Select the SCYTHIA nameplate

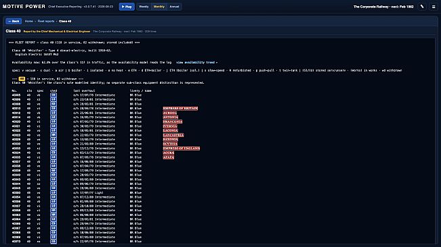pos(170,144)
